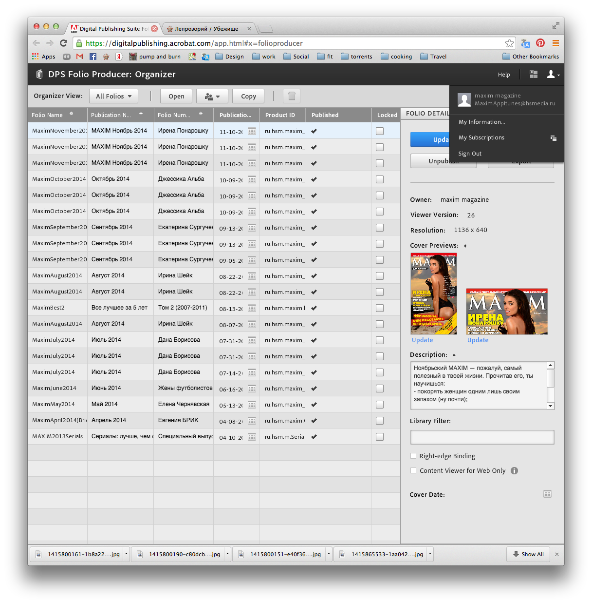Open the user account icon menu
Viewport: 592px width, 604px height.
[553, 74]
